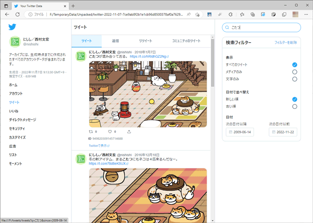Screen dimensions: 313x223
Task: Select the 文字のみ radio option
Action: pyautogui.click(x=294, y=79)
